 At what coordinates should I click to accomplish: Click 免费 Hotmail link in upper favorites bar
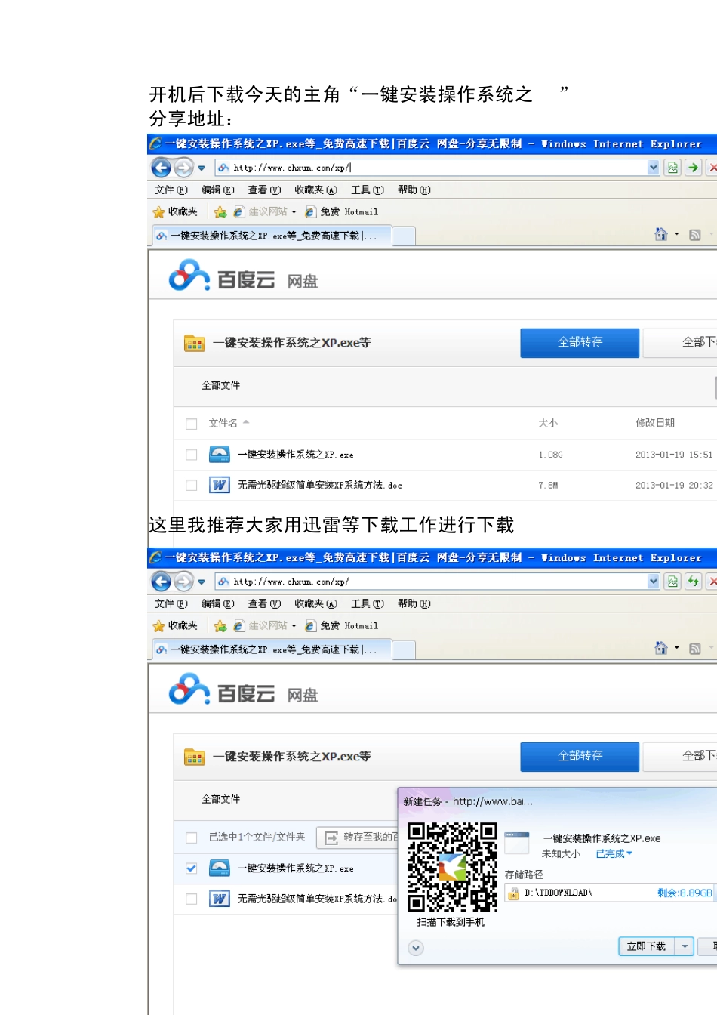click(x=341, y=212)
